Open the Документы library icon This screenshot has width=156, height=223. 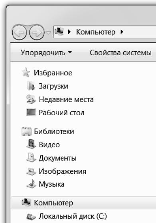click(31, 158)
